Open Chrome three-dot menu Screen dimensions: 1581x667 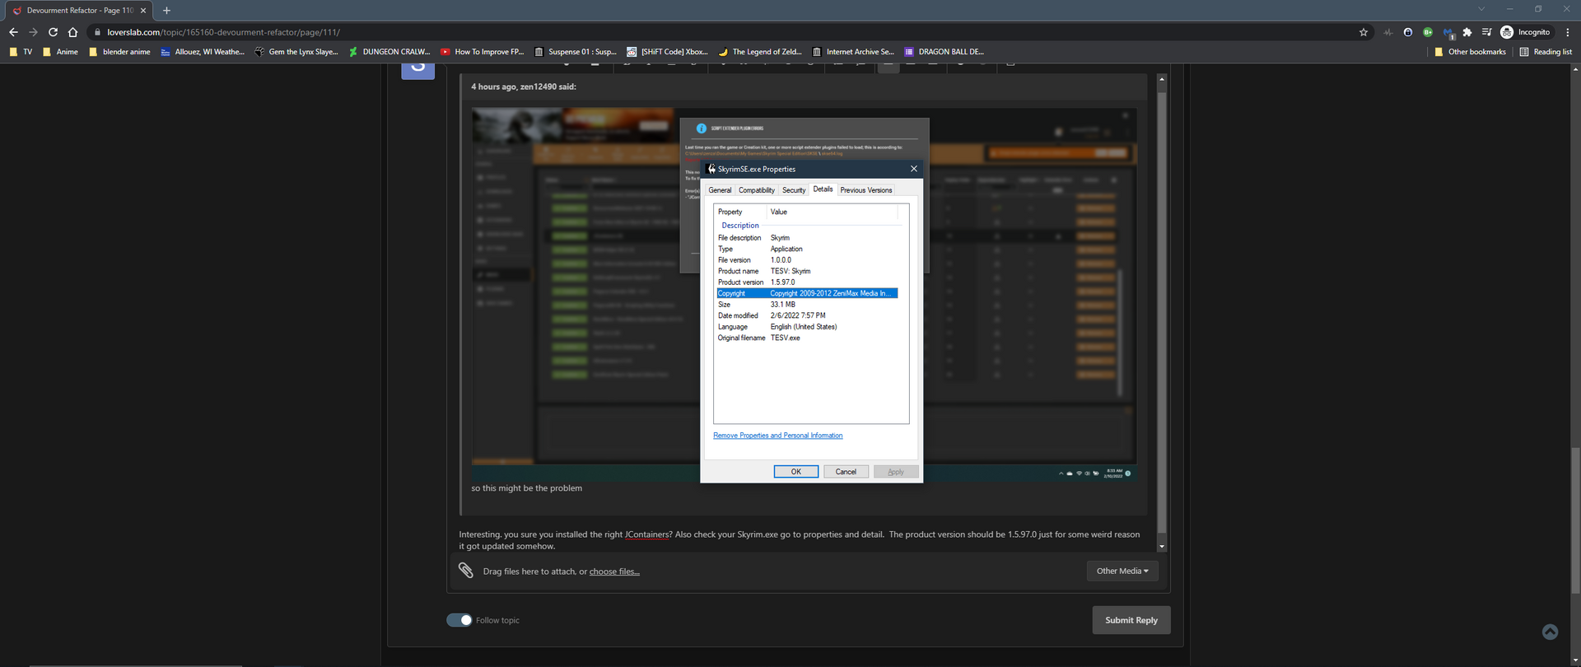tap(1568, 32)
